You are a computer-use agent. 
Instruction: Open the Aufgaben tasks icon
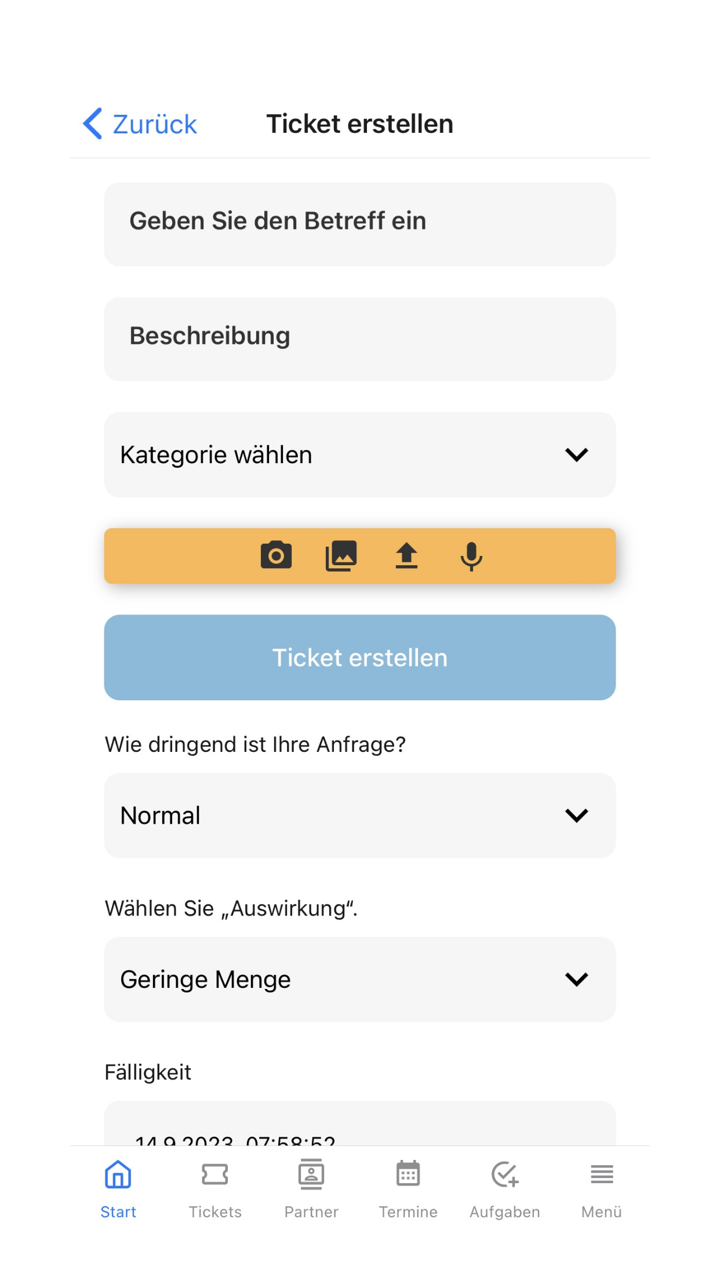coord(505,1174)
